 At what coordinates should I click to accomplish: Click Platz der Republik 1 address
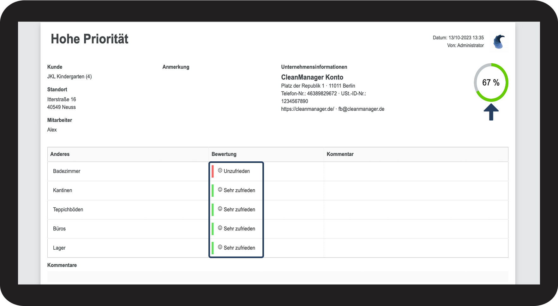(x=303, y=86)
